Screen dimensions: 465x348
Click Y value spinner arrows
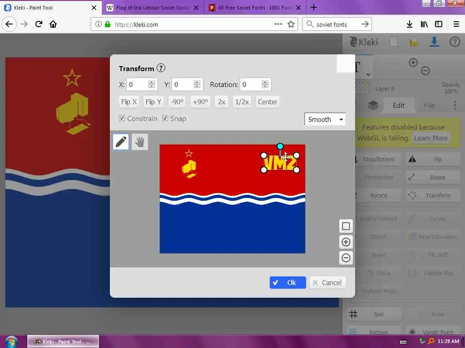[197, 84]
